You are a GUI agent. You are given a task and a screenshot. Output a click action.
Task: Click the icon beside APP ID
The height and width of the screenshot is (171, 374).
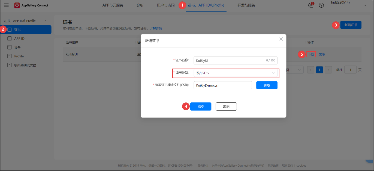click(x=10, y=39)
